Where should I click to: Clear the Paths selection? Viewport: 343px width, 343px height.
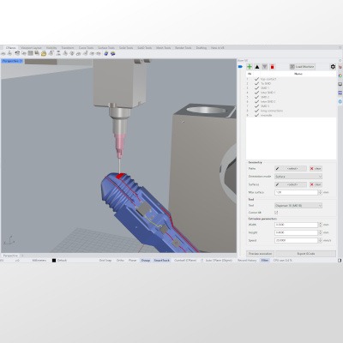pos(316,169)
